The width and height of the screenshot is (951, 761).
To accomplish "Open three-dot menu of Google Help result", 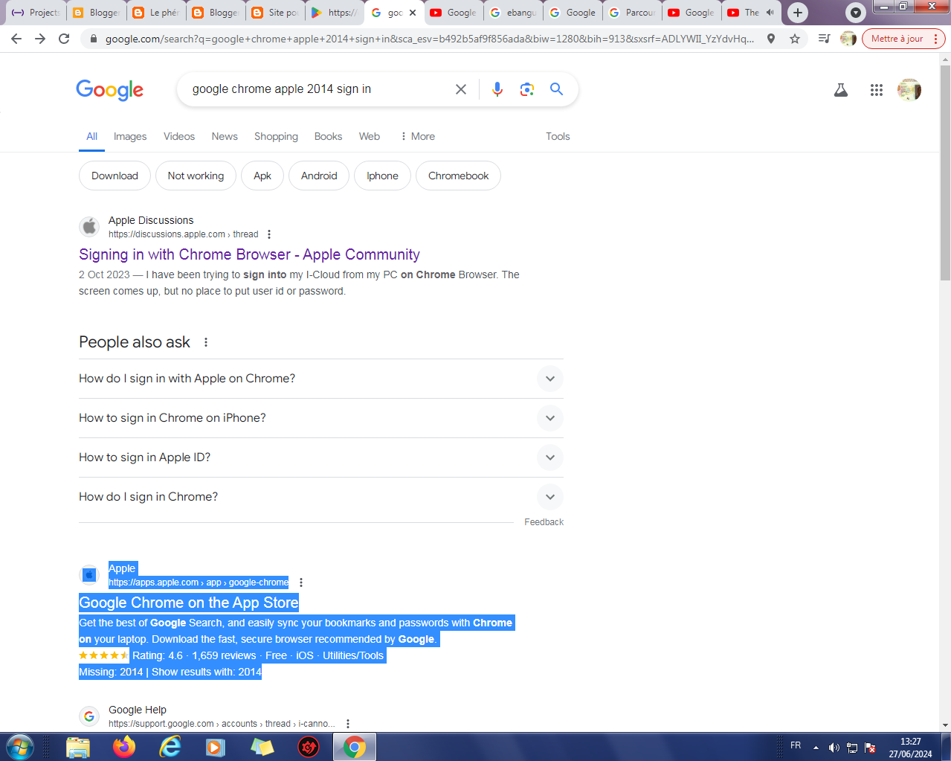I will click(x=348, y=724).
